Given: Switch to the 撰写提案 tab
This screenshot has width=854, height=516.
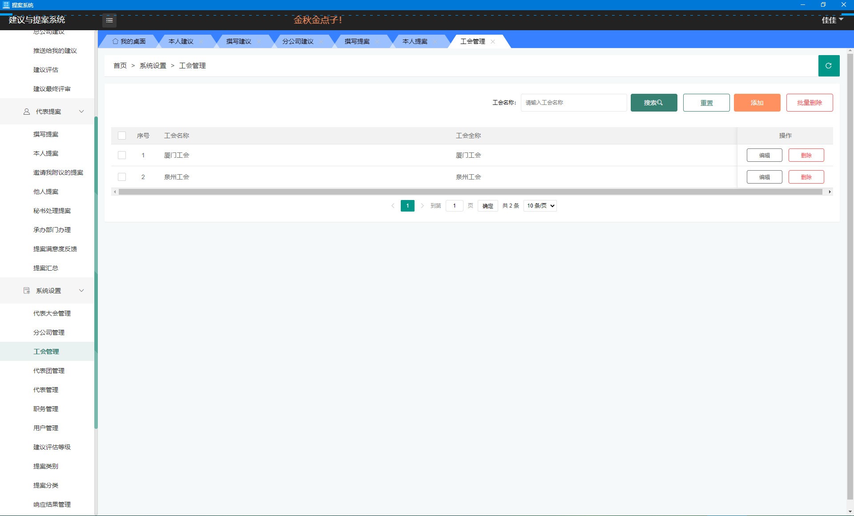Looking at the screenshot, I should [357, 41].
